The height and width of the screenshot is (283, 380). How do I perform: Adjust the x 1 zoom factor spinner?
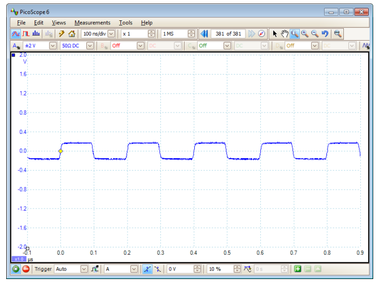151,34
